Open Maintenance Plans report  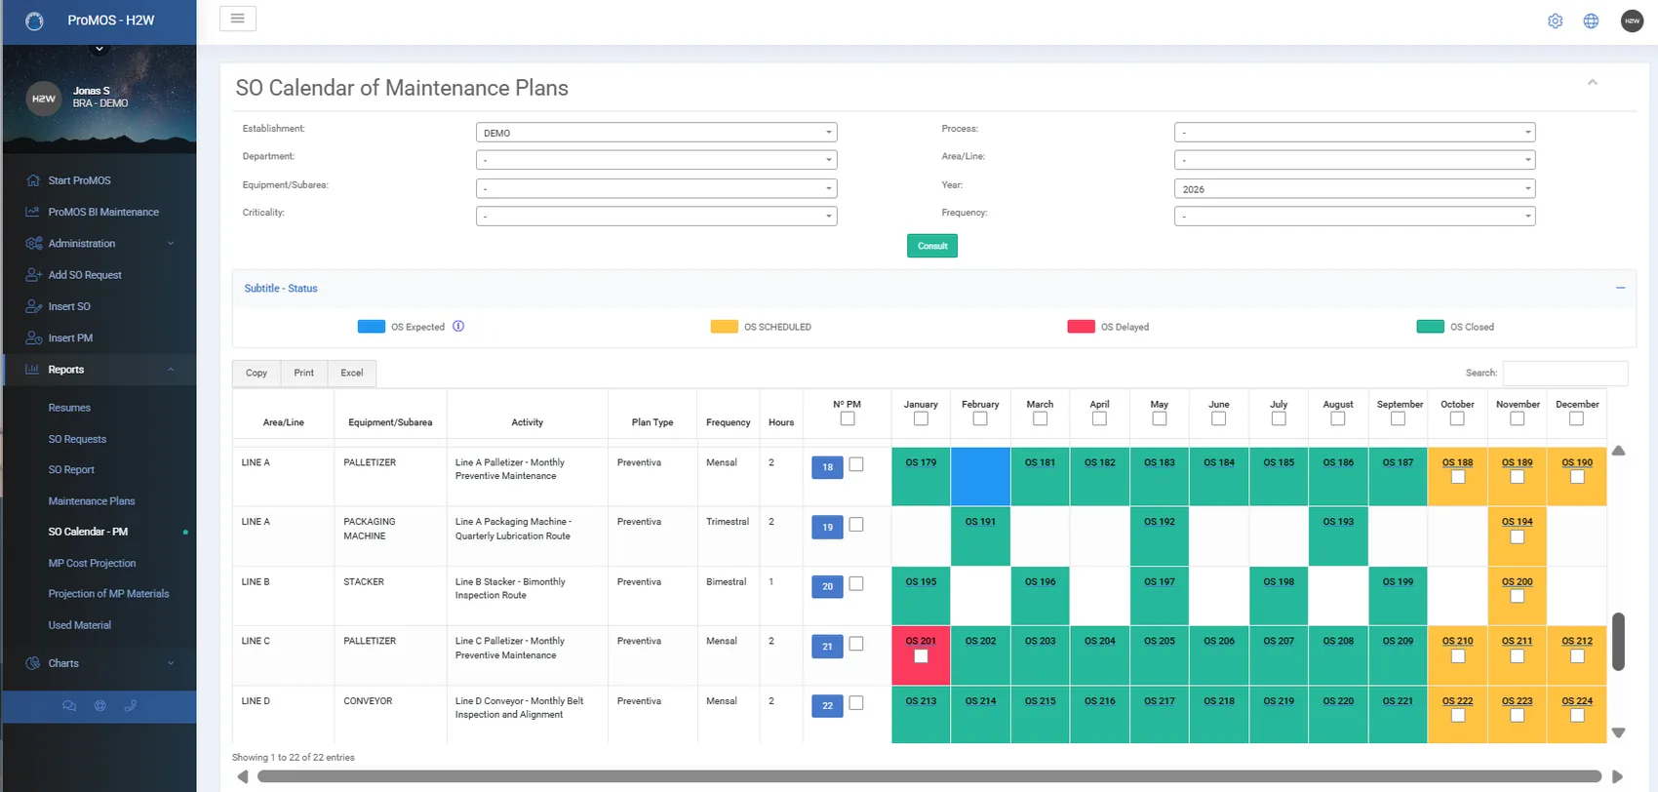tap(92, 501)
